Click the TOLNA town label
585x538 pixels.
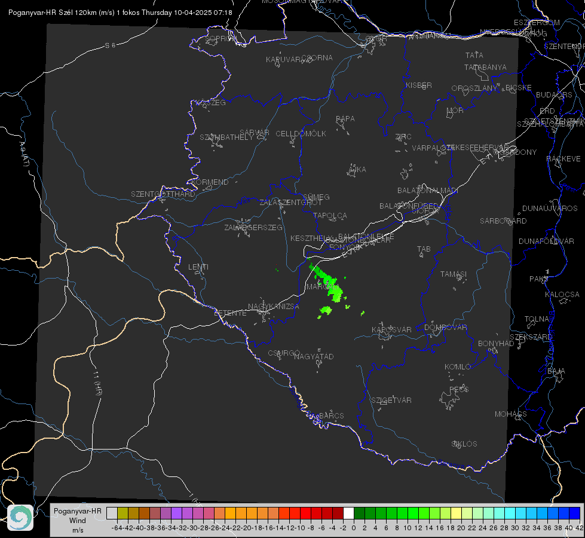pyautogui.click(x=537, y=319)
